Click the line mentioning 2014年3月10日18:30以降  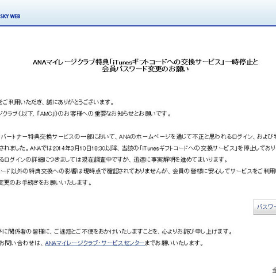[138, 148]
